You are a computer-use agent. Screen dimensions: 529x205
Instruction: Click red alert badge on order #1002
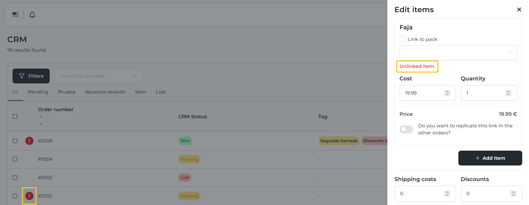(29, 196)
